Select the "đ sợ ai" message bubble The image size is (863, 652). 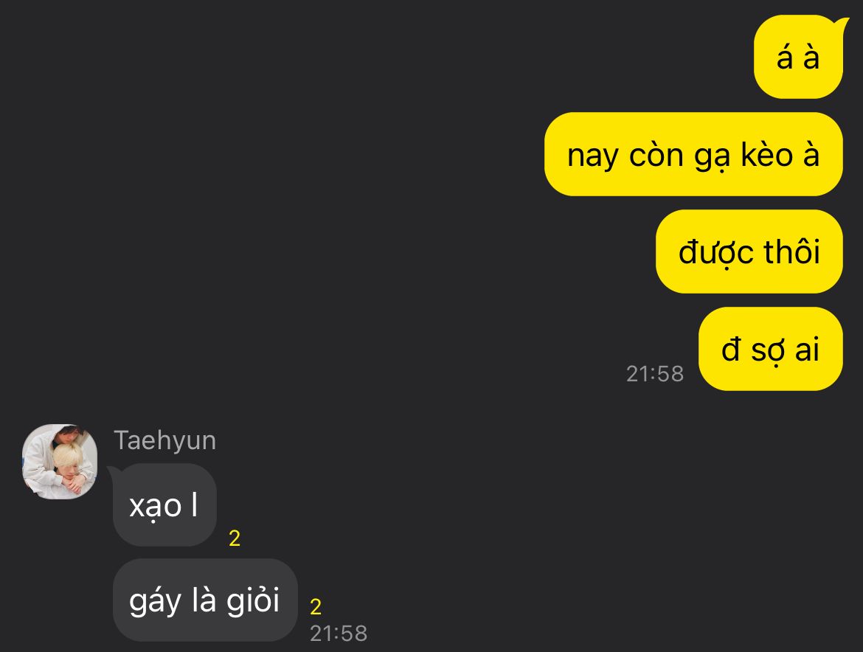pos(771,350)
